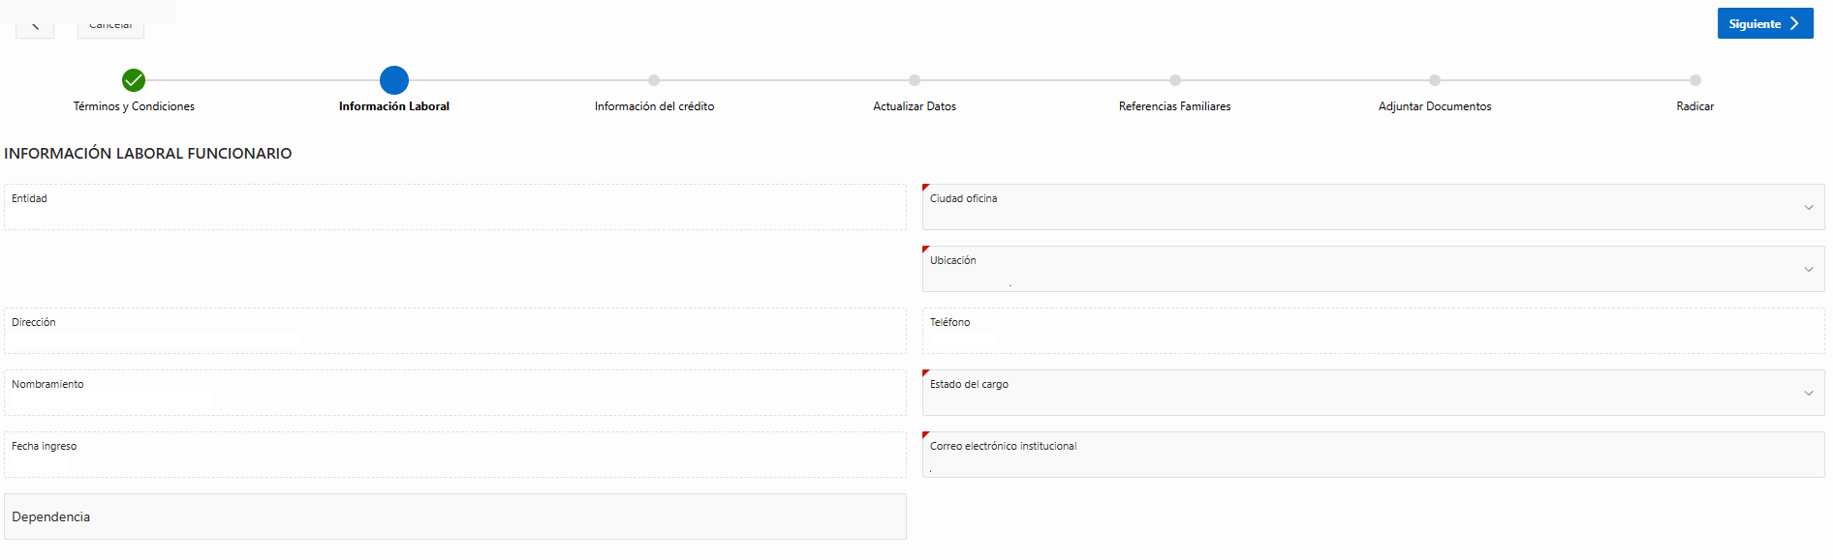Screen dimensions: 1833x560
Task: Go to the Información del crédito step marker
Action: pos(654,80)
